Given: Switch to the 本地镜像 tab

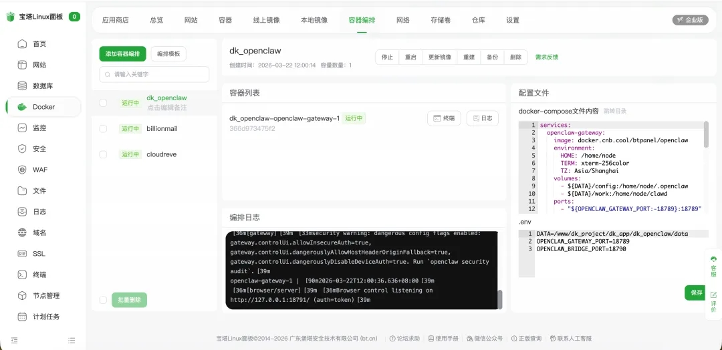Looking at the screenshot, I should pos(314,20).
